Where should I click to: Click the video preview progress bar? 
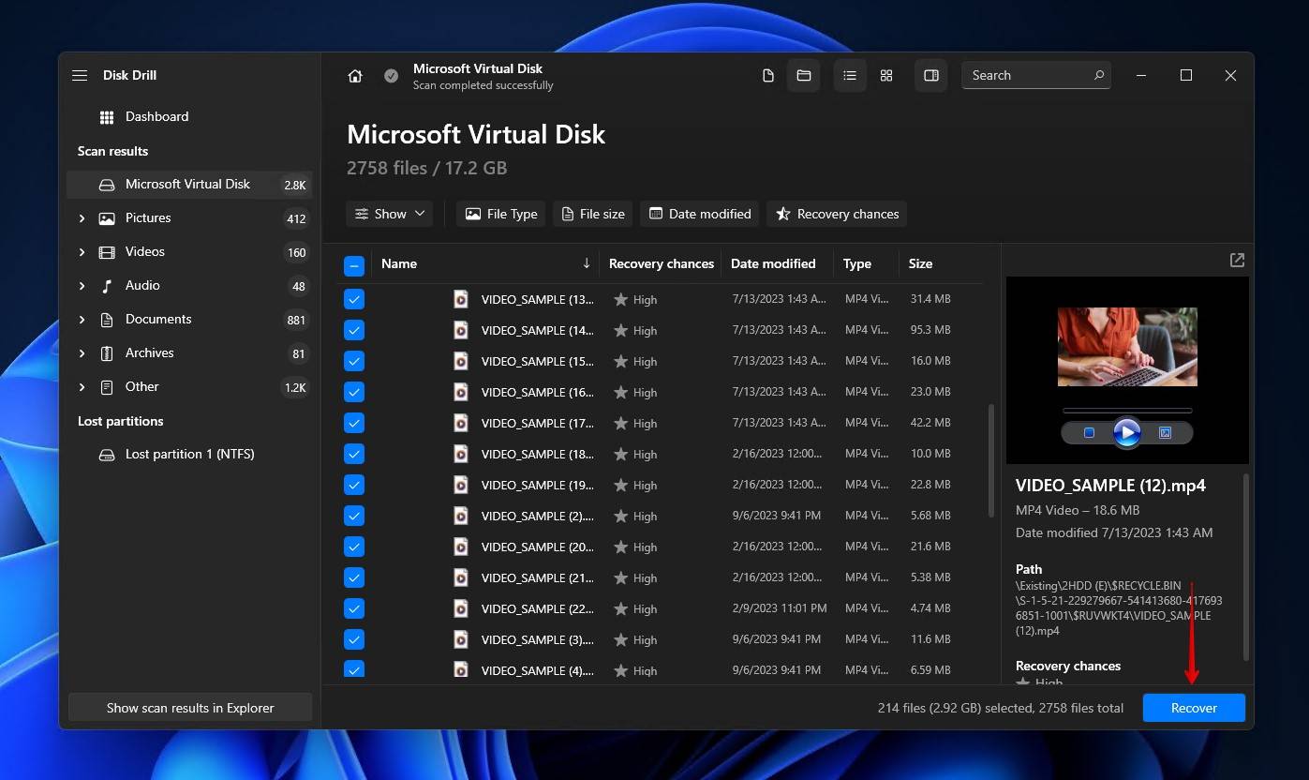(1126, 411)
